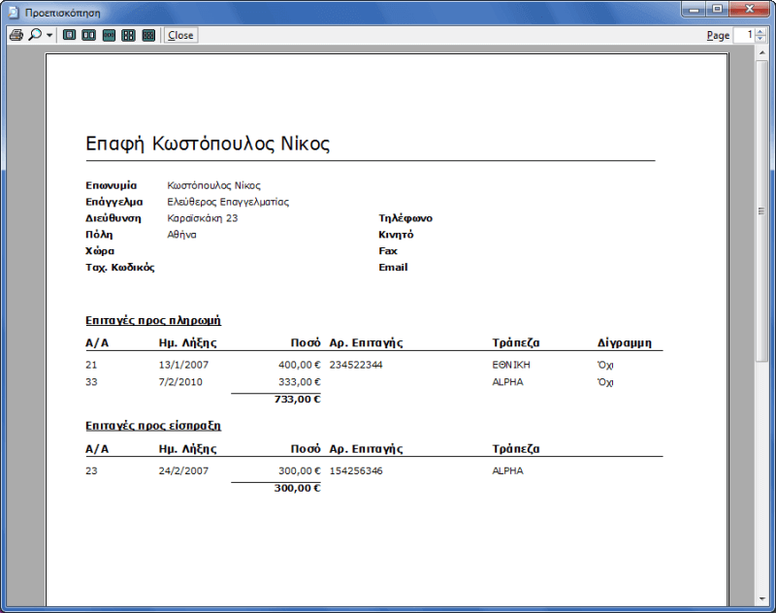
Task: Click the report heading Επαφή Κωστόπουλος Νίκος
Action: [208, 145]
